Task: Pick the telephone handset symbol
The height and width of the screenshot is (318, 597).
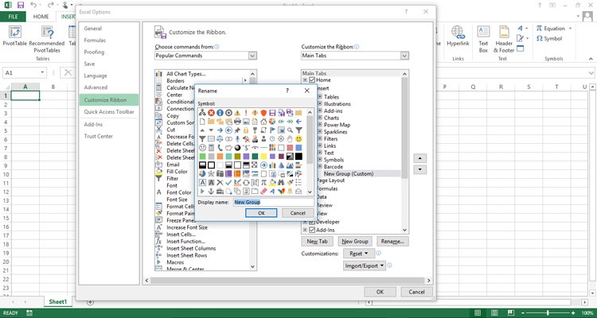Action: pyautogui.click(x=220, y=148)
